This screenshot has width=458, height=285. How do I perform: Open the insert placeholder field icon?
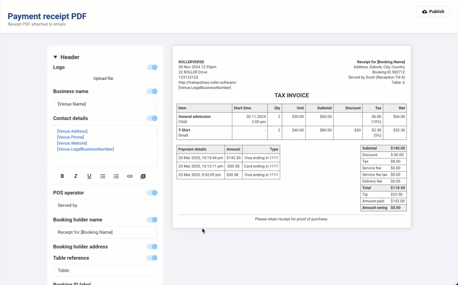pos(143,176)
